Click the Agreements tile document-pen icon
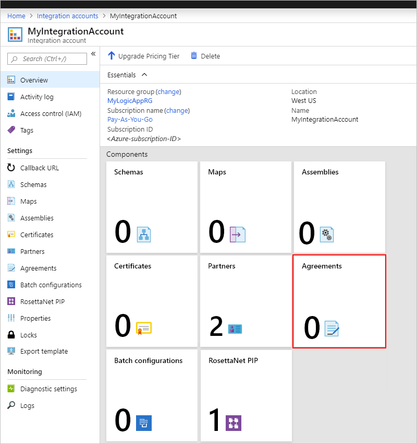Image resolution: width=417 pixels, height=444 pixels. [332, 329]
